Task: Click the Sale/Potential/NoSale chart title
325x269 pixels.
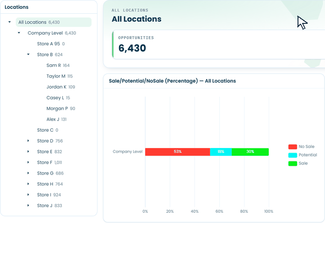Action: (173, 81)
